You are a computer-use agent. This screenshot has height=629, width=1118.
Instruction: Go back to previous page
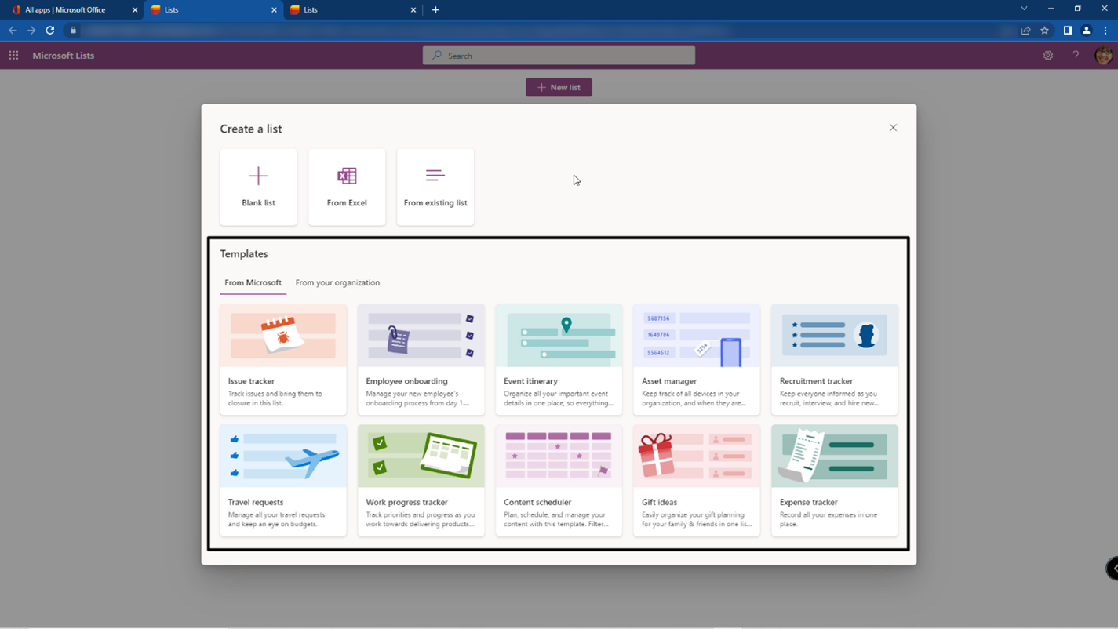click(13, 31)
